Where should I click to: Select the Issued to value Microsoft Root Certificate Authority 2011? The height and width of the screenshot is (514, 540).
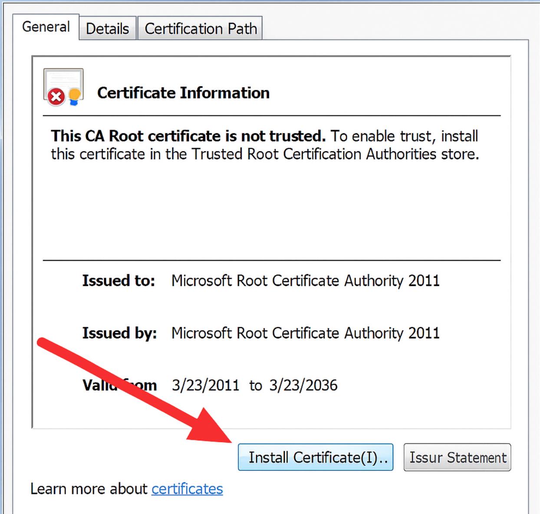click(306, 281)
